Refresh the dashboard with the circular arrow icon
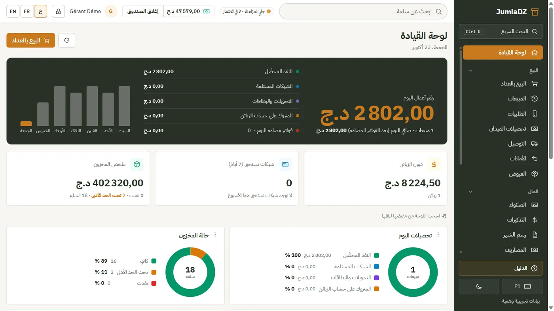554x311 pixels. click(x=67, y=40)
